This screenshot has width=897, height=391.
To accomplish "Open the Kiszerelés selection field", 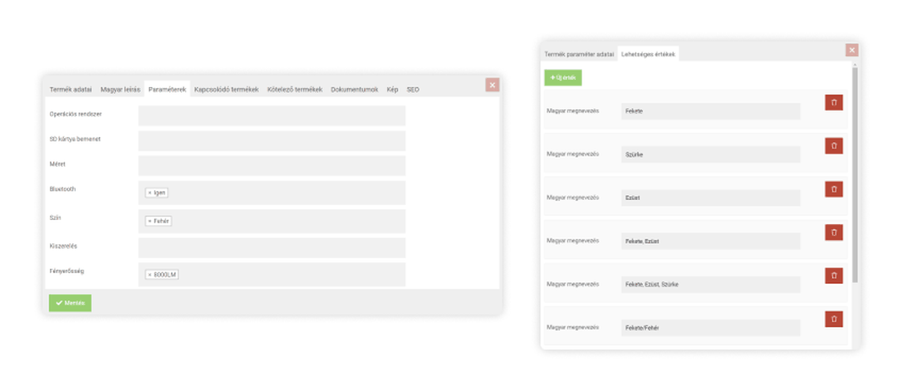I will tap(272, 247).
